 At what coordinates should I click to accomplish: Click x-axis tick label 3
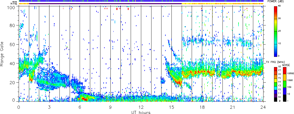pyautogui.click(x=49, y=107)
